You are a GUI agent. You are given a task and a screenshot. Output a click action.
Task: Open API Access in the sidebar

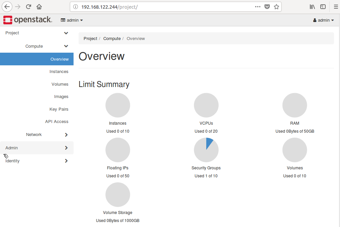56,121
